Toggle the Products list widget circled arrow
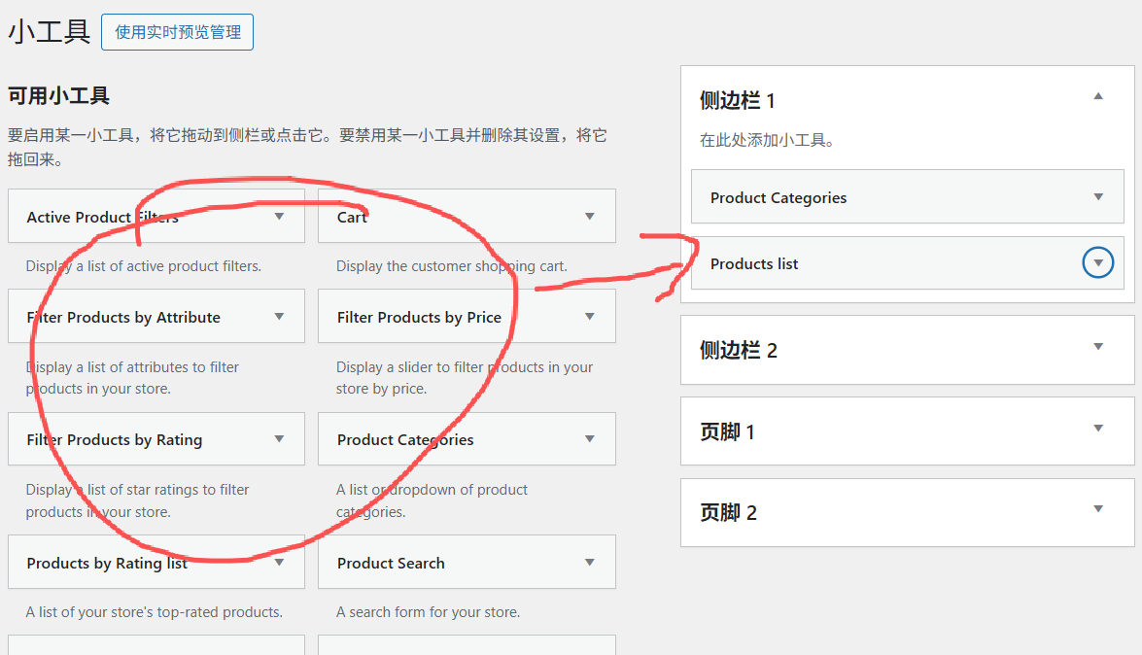The image size is (1142, 655). [x=1098, y=263]
